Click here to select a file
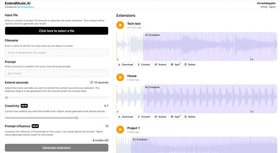The width and height of the screenshot is (280, 153). [56, 31]
